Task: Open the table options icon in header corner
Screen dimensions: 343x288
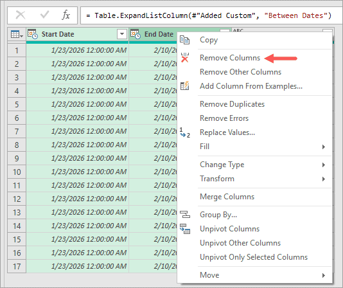Action: point(17,34)
